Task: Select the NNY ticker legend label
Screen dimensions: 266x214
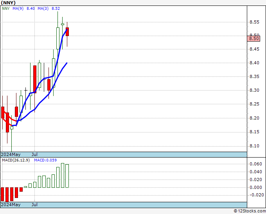Action: 6,9
